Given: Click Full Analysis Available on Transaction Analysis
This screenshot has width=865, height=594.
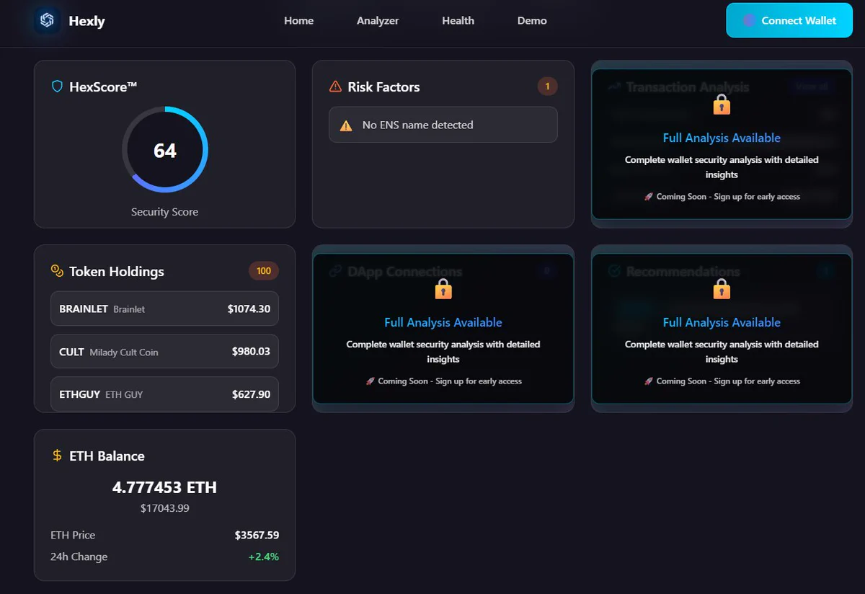Looking at the screenshot, I should click(722, 138).
